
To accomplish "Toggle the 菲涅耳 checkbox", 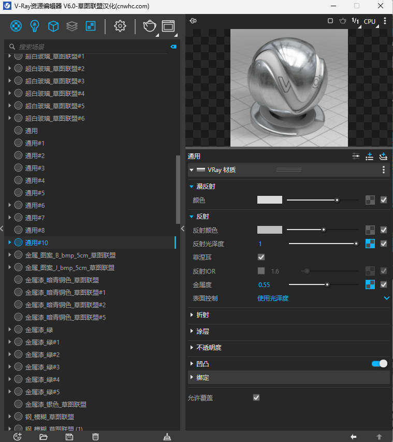I will [261, 257].
